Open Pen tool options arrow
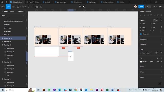The image size is (164, 92). point(25,7)
